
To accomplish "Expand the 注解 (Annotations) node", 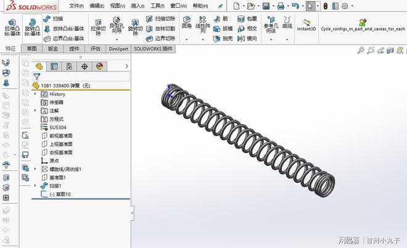I will click(x=35, y=110).
